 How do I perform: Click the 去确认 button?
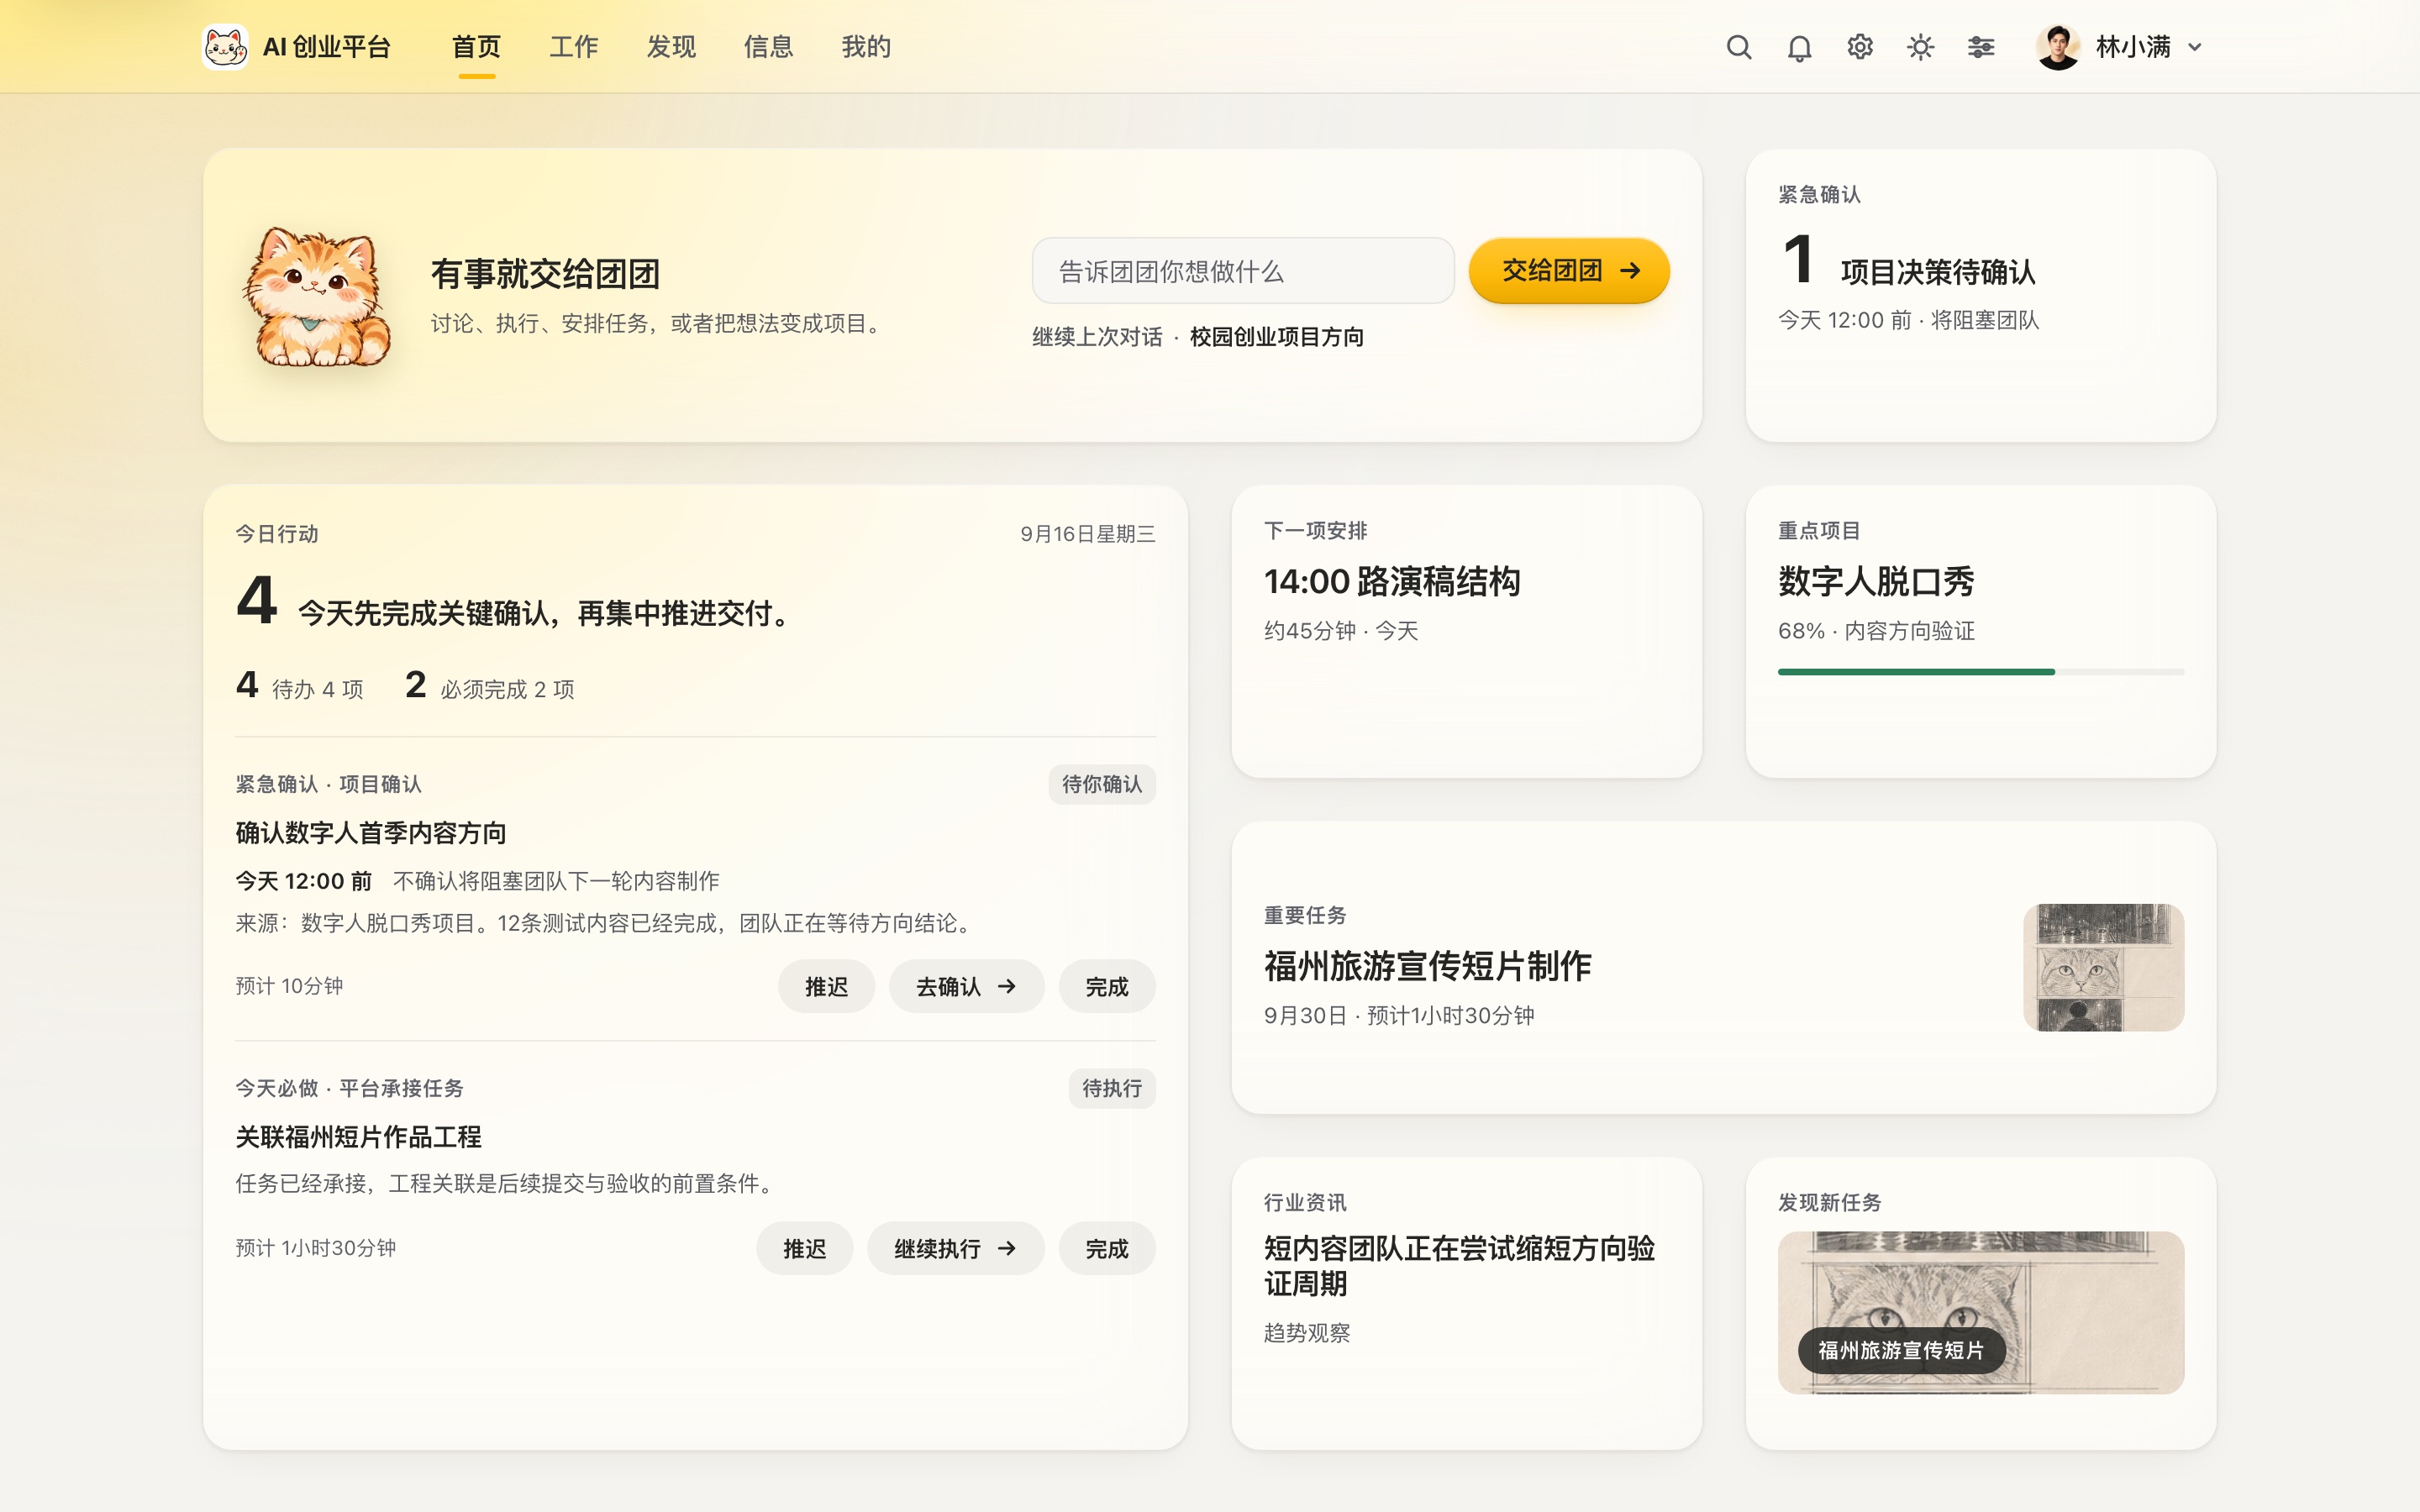(x=966, y=987)
